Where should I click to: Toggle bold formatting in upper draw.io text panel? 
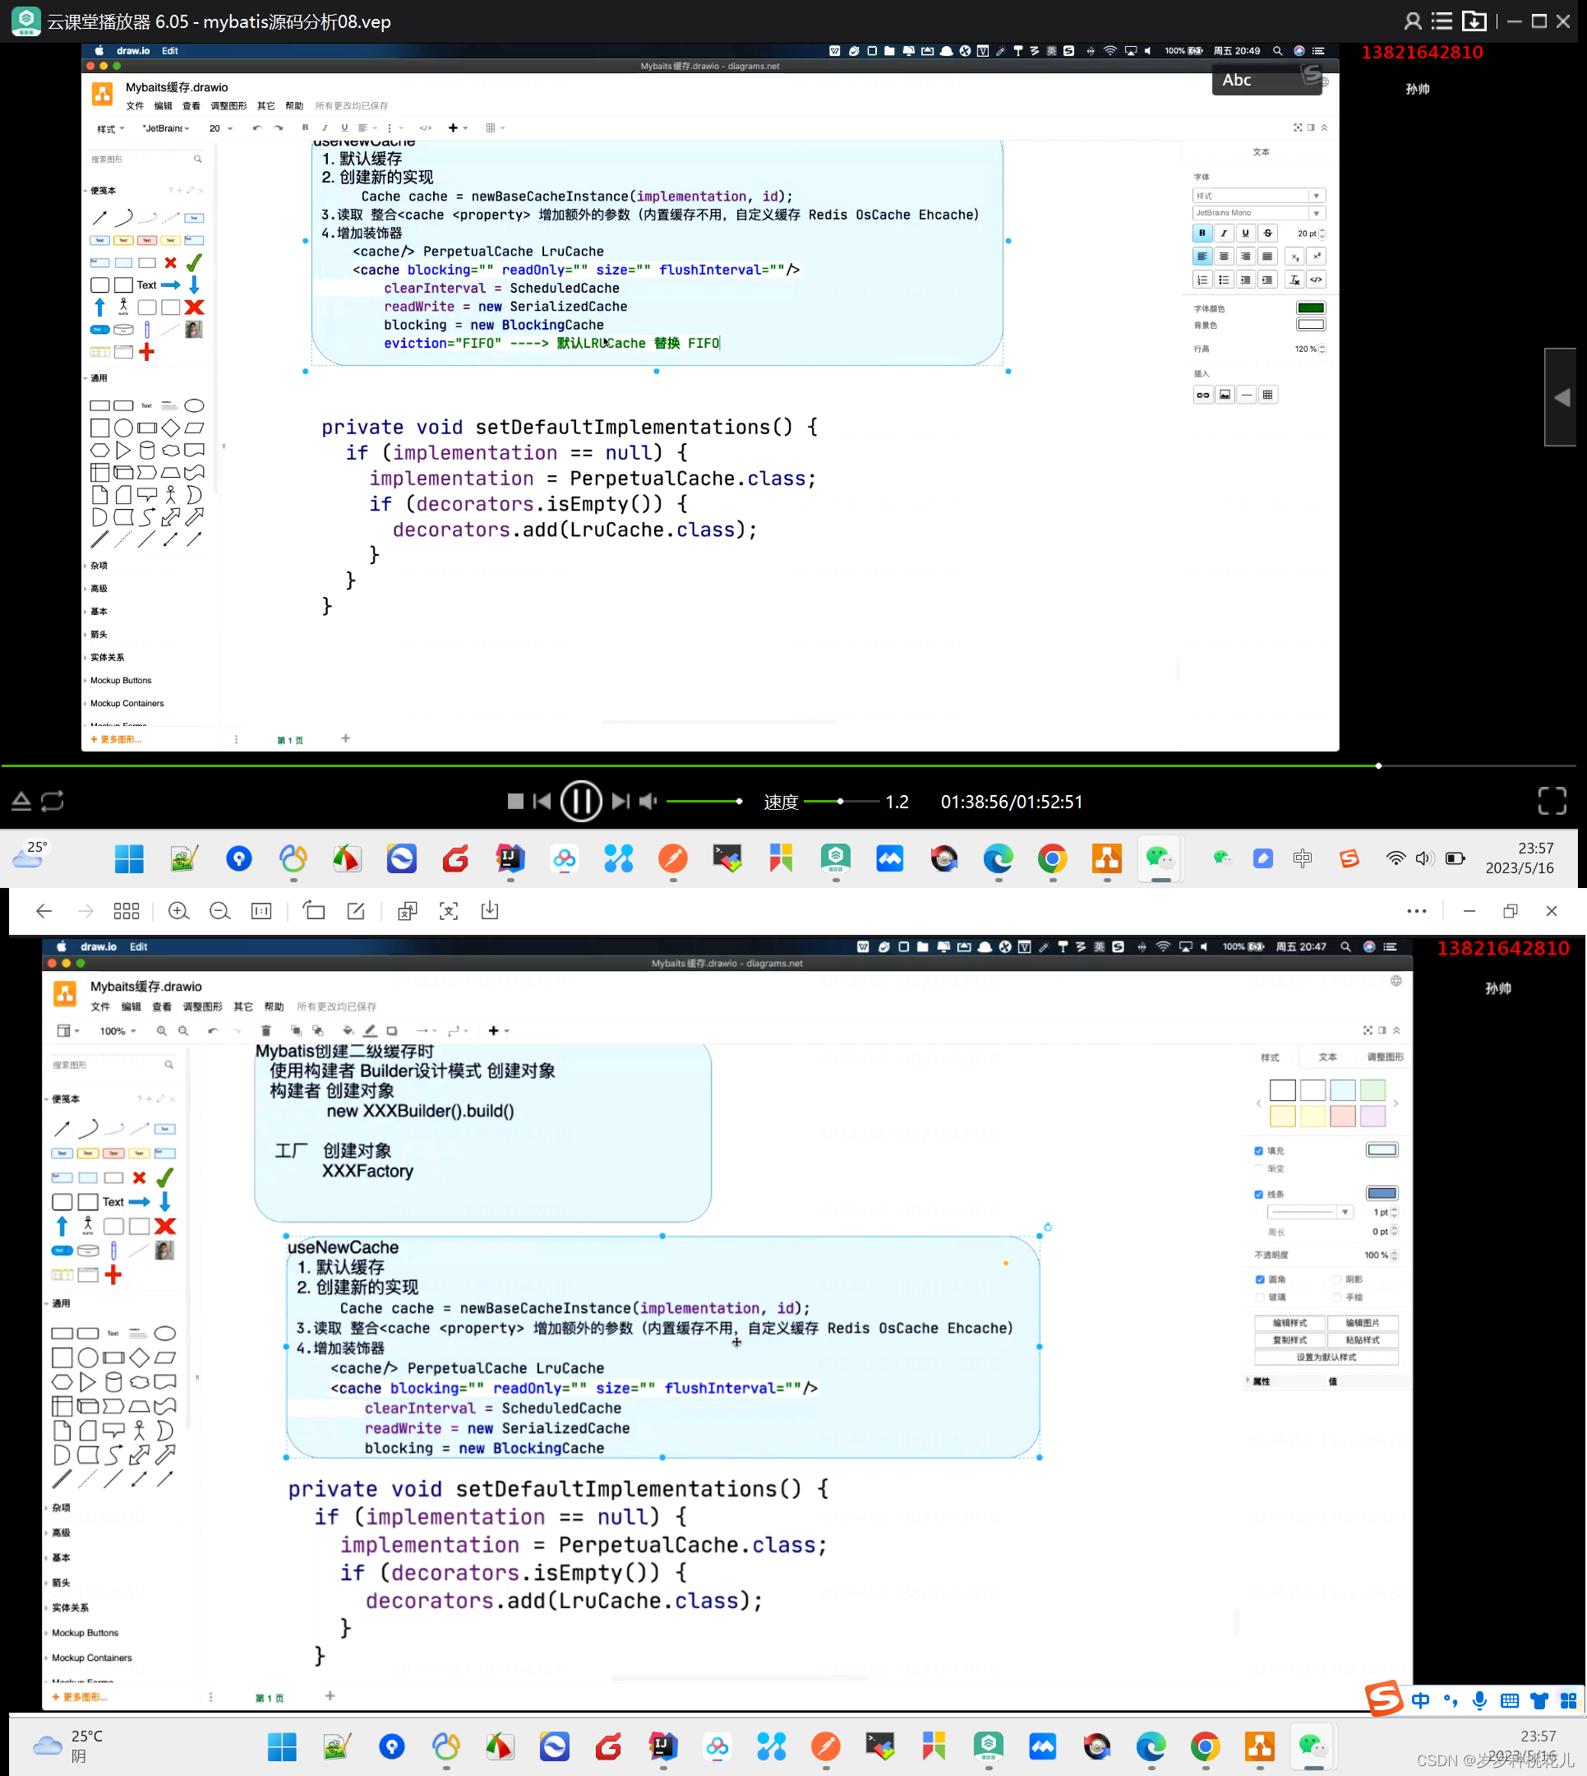point(1202,233)
